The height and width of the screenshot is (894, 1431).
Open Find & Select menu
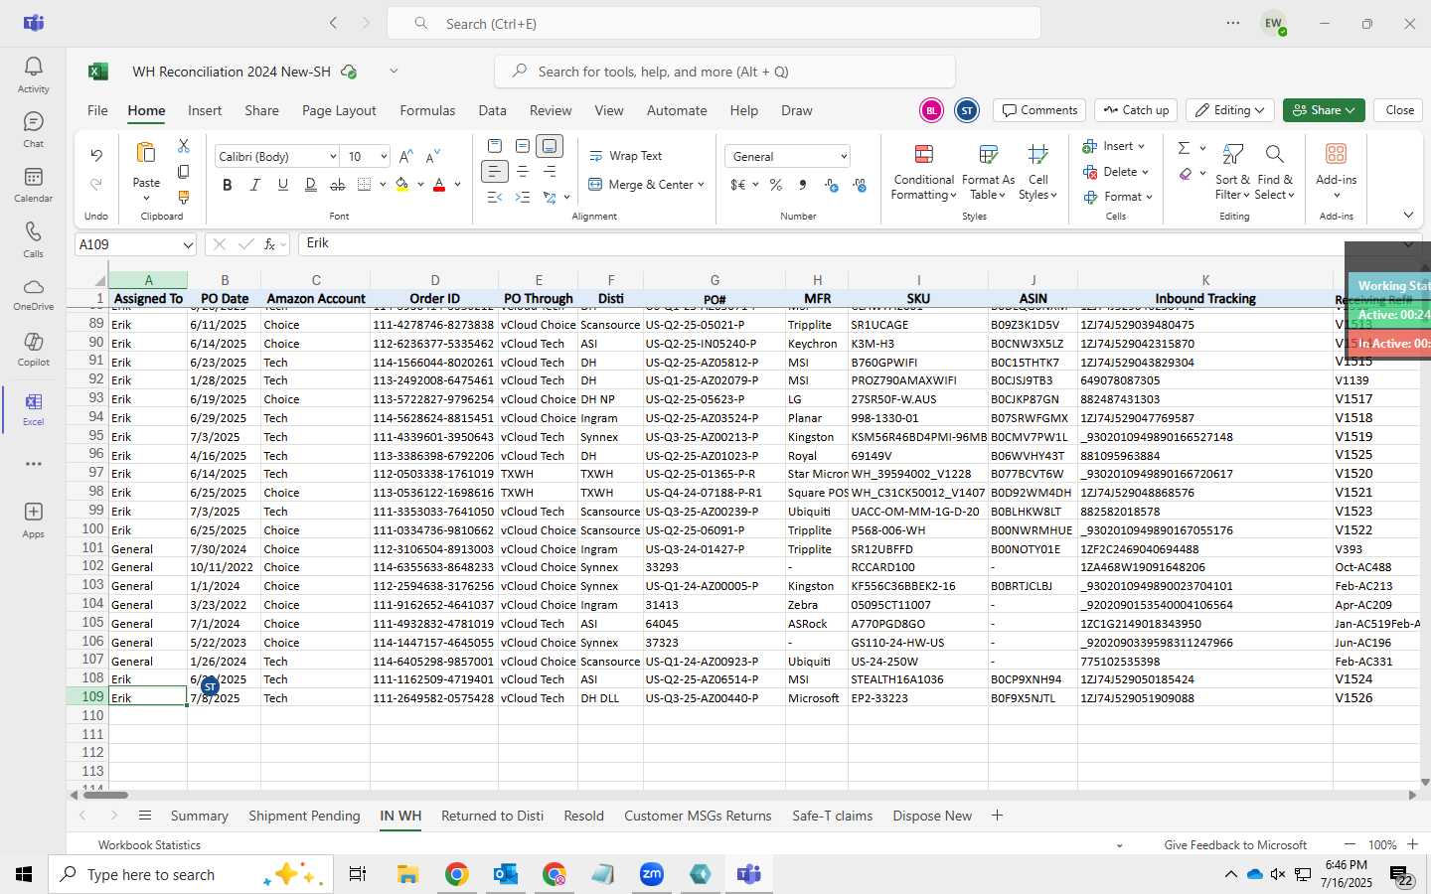coord(1275,171)
